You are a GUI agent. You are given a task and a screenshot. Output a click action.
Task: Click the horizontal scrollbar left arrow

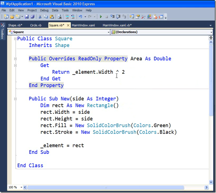tap(25, 187)
